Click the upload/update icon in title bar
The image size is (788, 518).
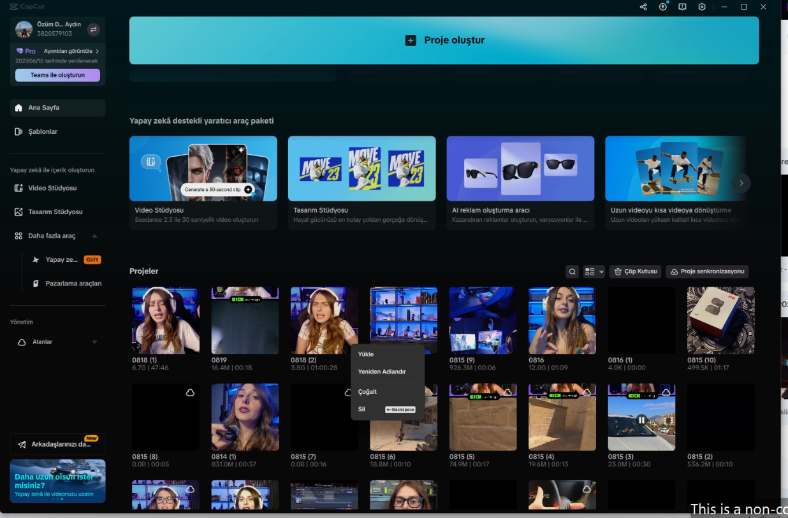pos(663,7)
